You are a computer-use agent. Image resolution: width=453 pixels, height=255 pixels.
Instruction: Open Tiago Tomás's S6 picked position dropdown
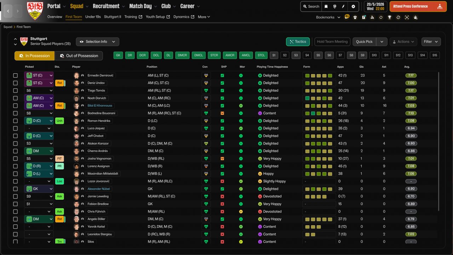pyautogui.click(x=39, y=91)
